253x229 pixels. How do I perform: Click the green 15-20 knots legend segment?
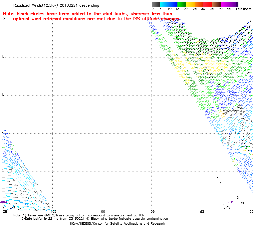[182, 4]
